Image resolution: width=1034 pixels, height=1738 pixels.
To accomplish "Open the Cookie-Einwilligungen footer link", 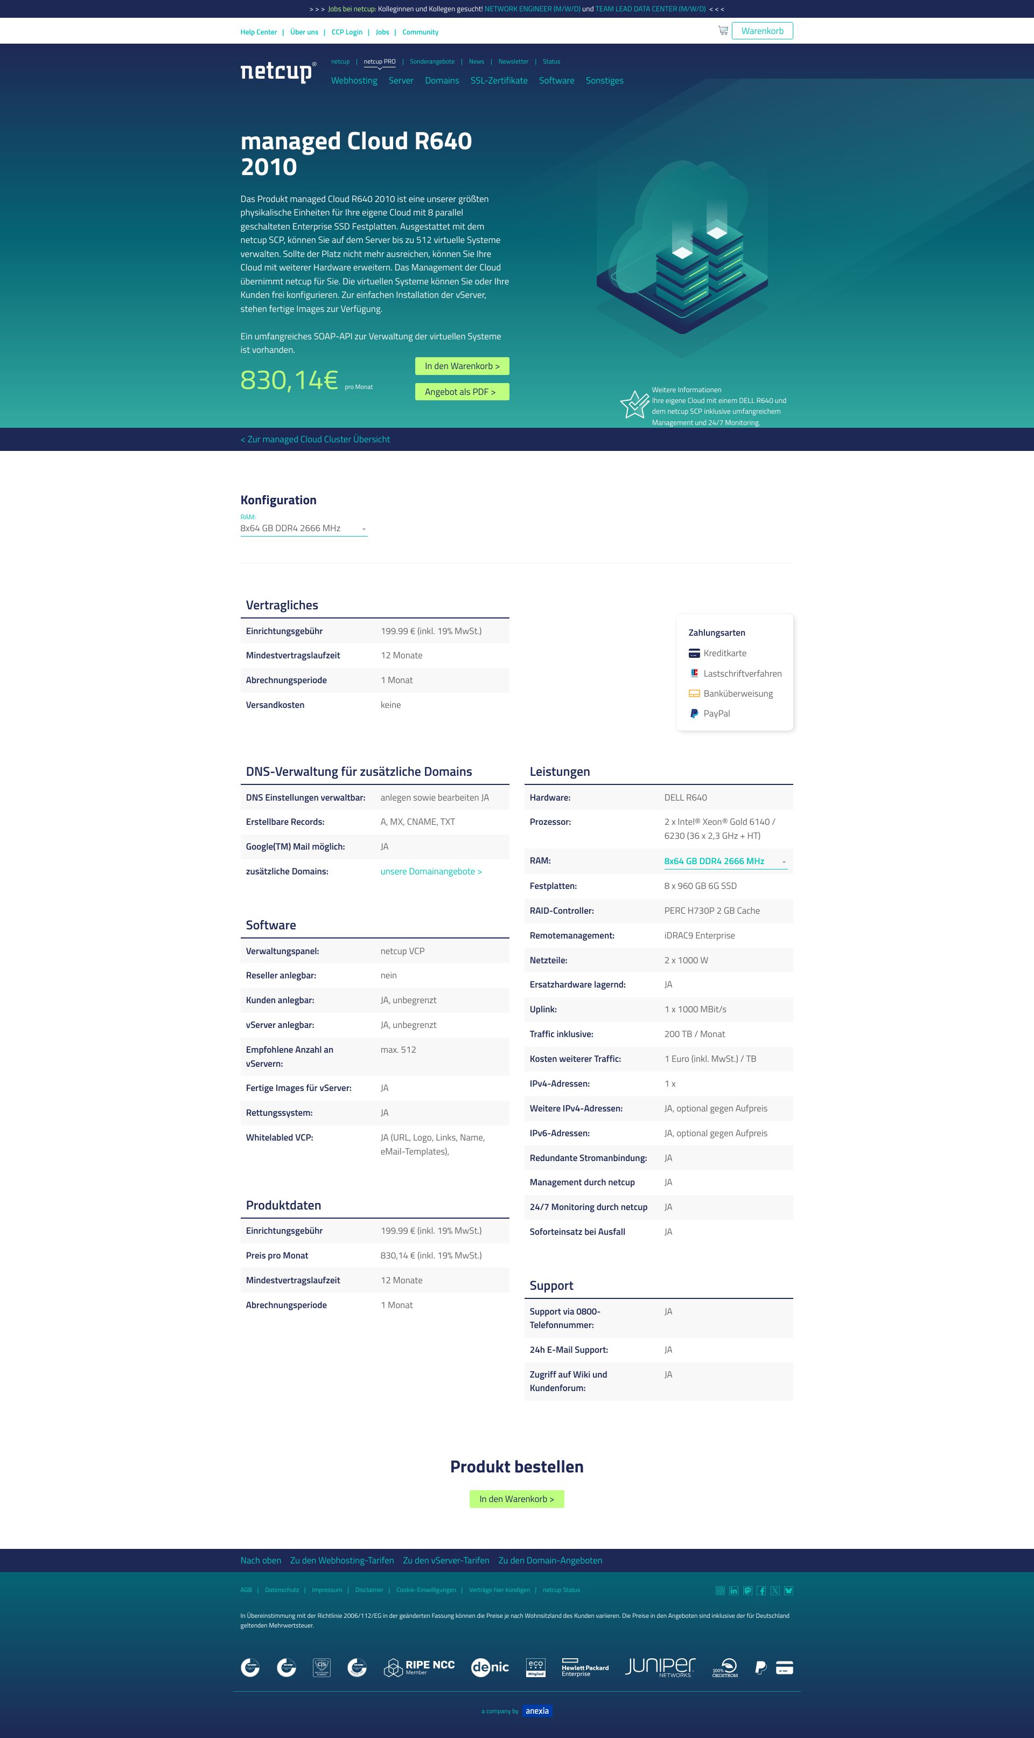I will pyautogui.click(x=427, y=1590).
